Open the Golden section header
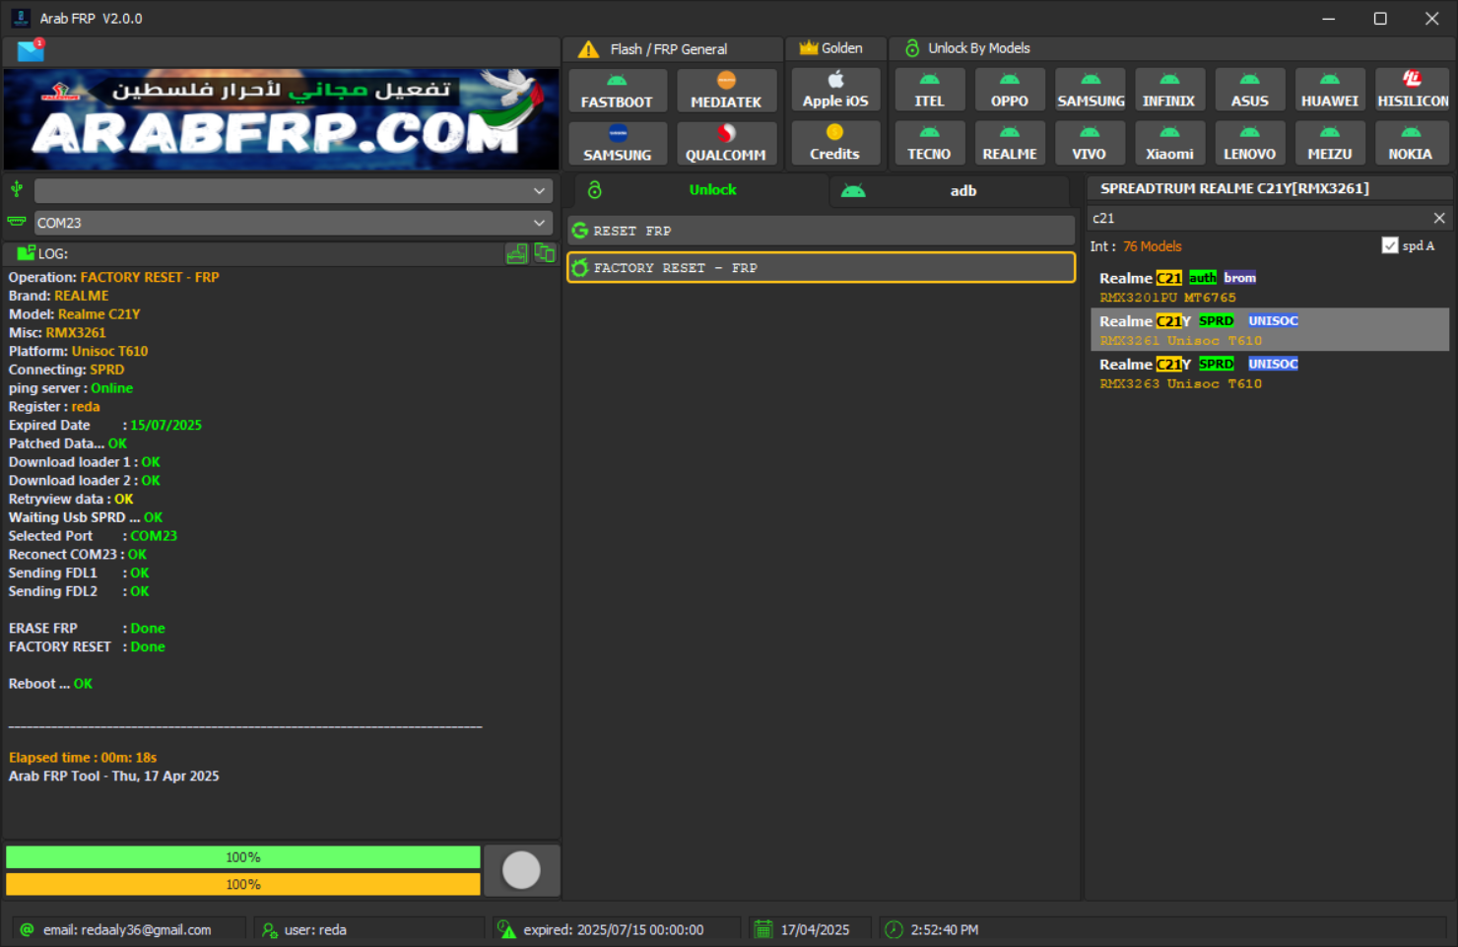Screen dimensions: 1458x947 (x=834, y=48)
